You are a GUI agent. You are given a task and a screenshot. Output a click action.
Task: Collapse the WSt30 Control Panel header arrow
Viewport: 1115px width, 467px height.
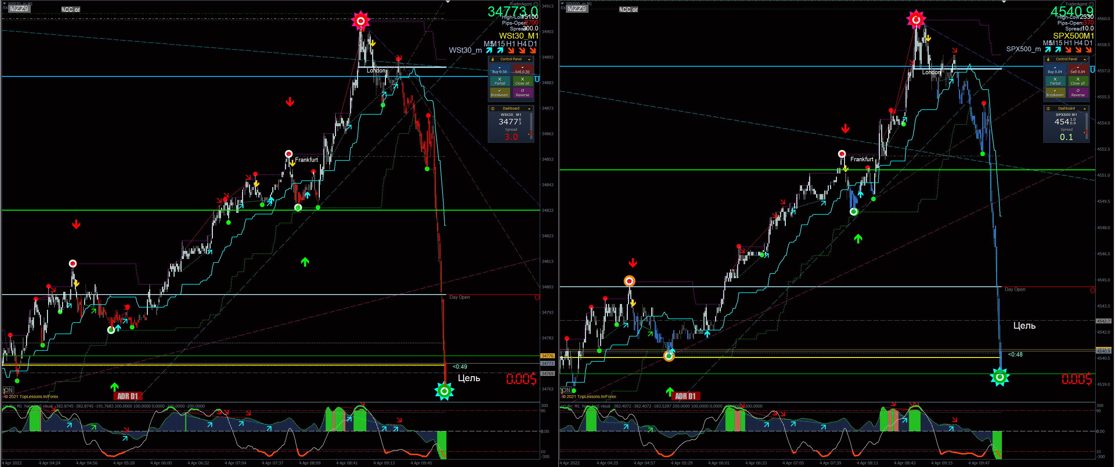[529, 59]
